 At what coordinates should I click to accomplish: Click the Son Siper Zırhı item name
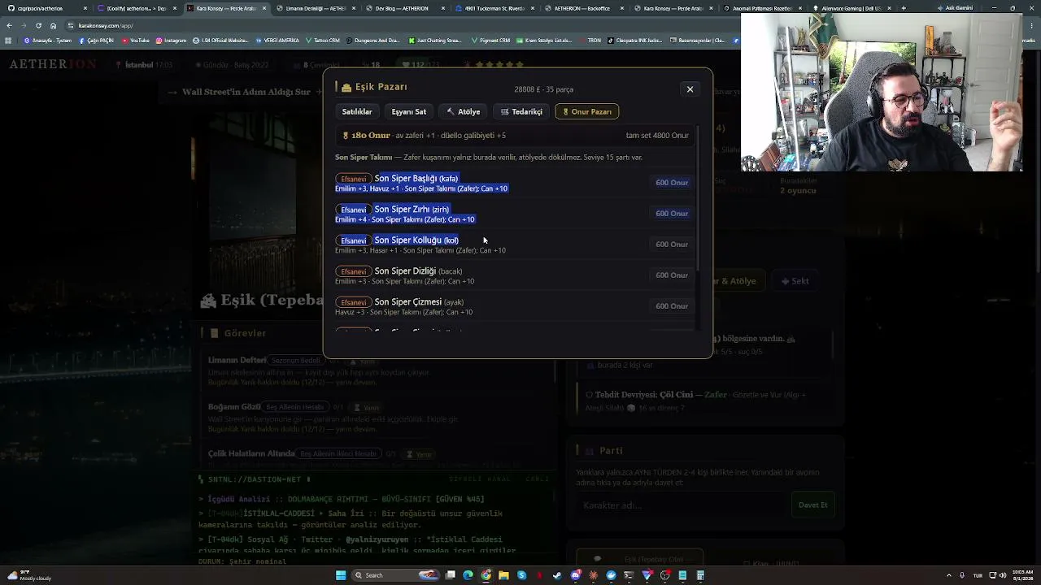point(402,209)
